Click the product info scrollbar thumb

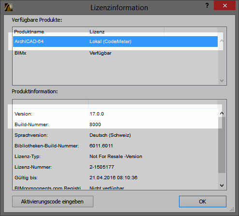pyautogui.click(x=222, y=145)
